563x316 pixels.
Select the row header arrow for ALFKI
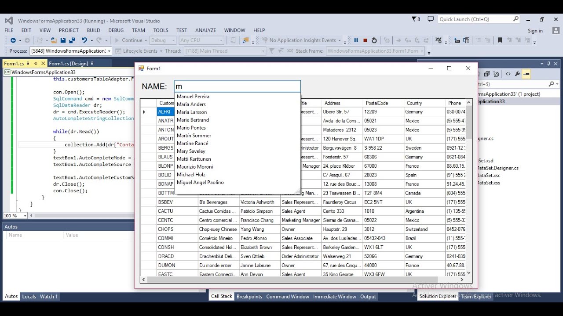[x=148, y=112]
